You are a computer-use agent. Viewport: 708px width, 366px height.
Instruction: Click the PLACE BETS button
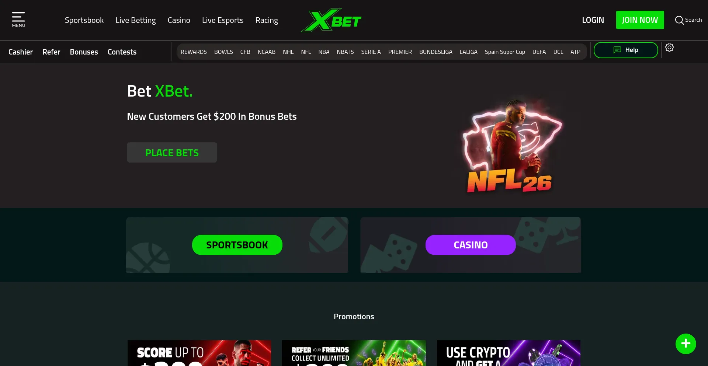tap(172, 153)
